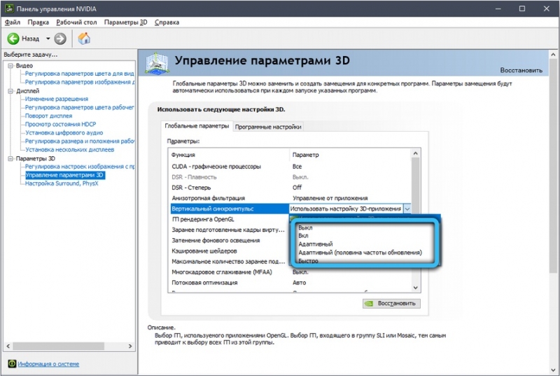Click settings list scroll up arrow
Screen dimensions: 560x376
[415, 153]
